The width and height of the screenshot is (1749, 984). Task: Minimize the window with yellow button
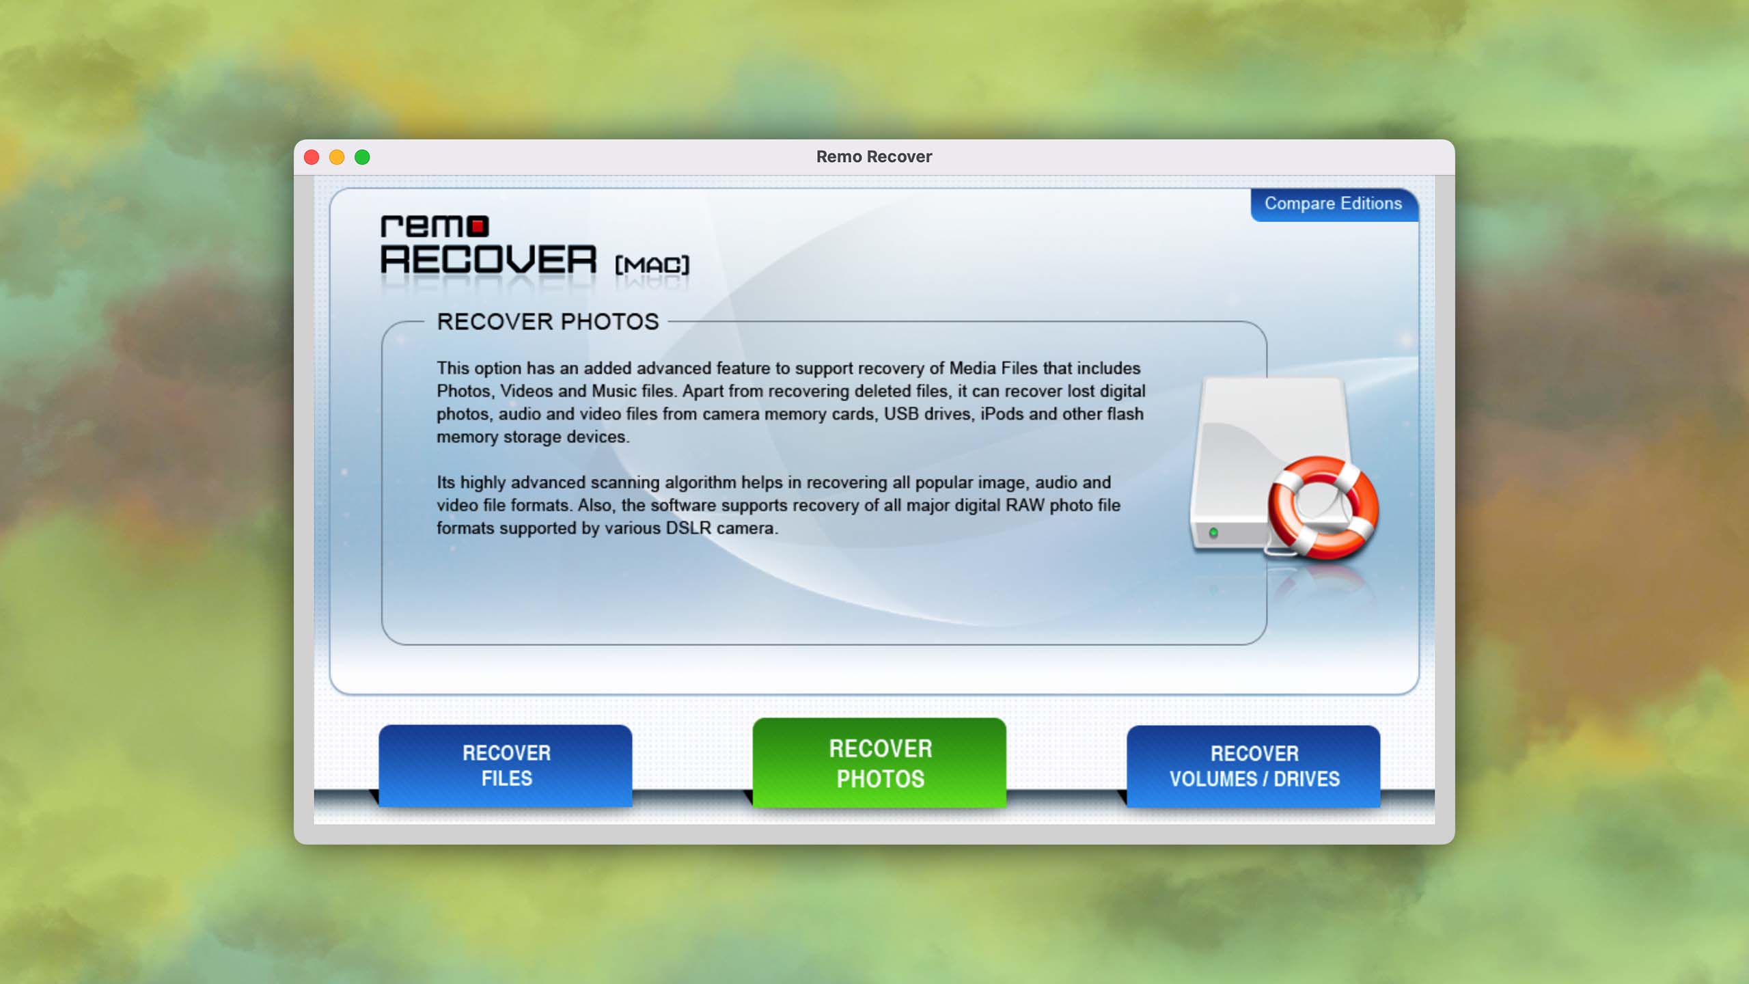coord(337,157)
